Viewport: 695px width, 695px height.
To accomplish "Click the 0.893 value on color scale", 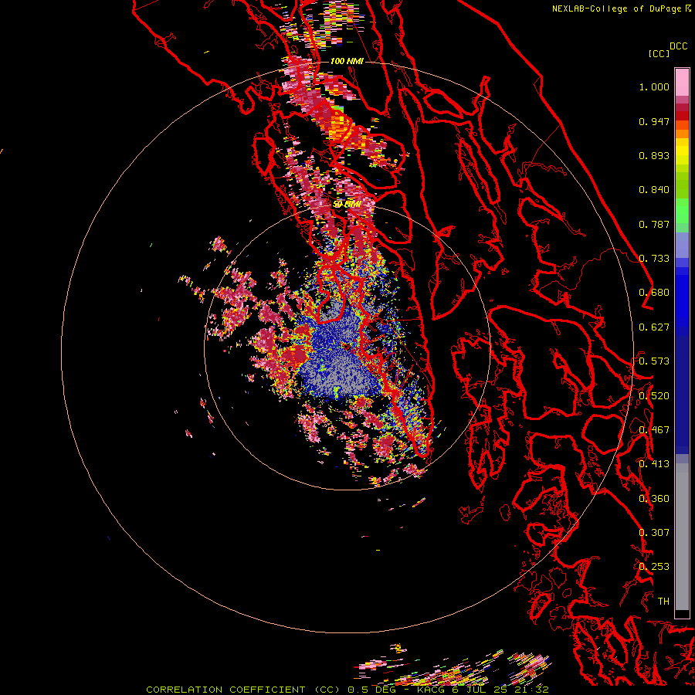I will pyautogui.click(x=654, y=155).
